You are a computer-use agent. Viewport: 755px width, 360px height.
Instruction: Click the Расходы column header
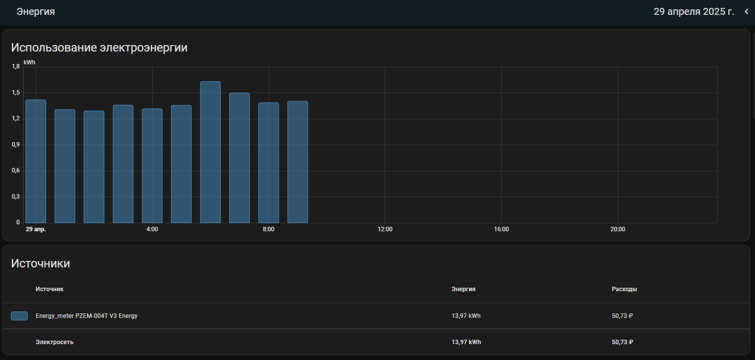[x=624, y=289]
